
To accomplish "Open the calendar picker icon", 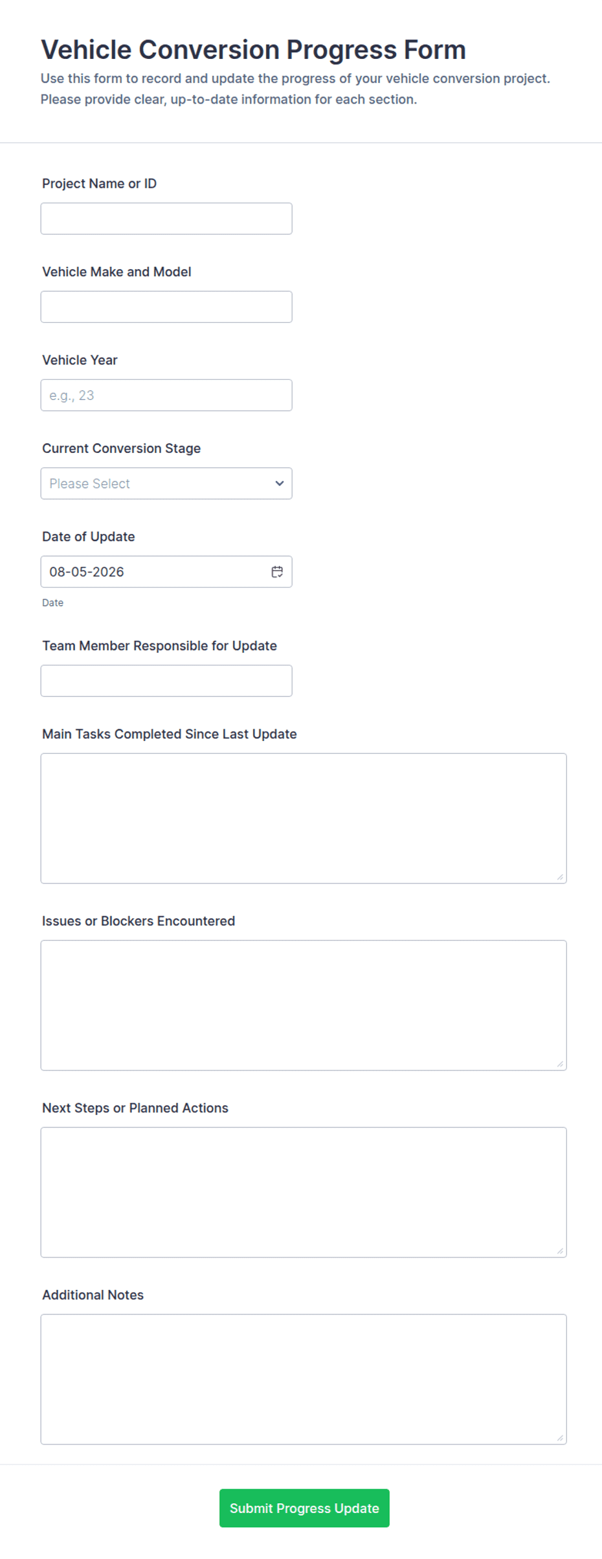I will pos(277,571).
